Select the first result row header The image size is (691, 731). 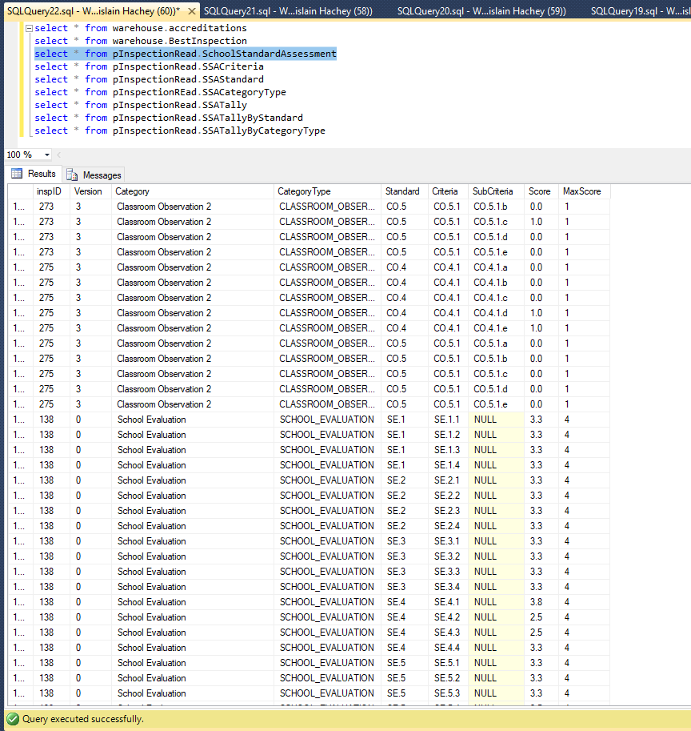(18, 207)
